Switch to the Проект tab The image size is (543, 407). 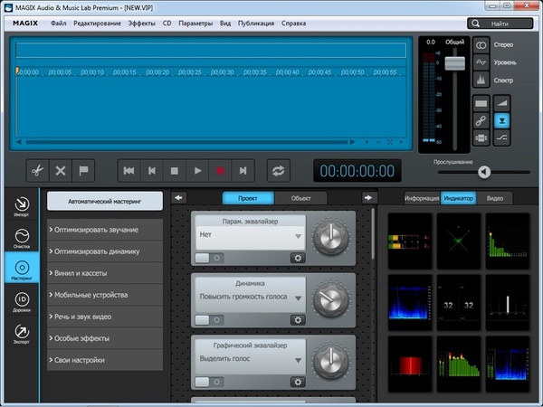(248, 198)
